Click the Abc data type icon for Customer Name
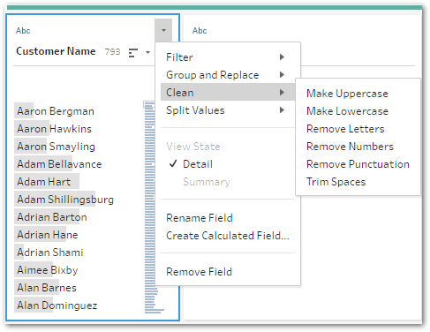 click(23, 31)
